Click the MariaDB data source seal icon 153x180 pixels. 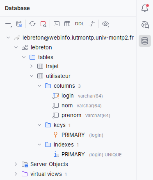17,38
